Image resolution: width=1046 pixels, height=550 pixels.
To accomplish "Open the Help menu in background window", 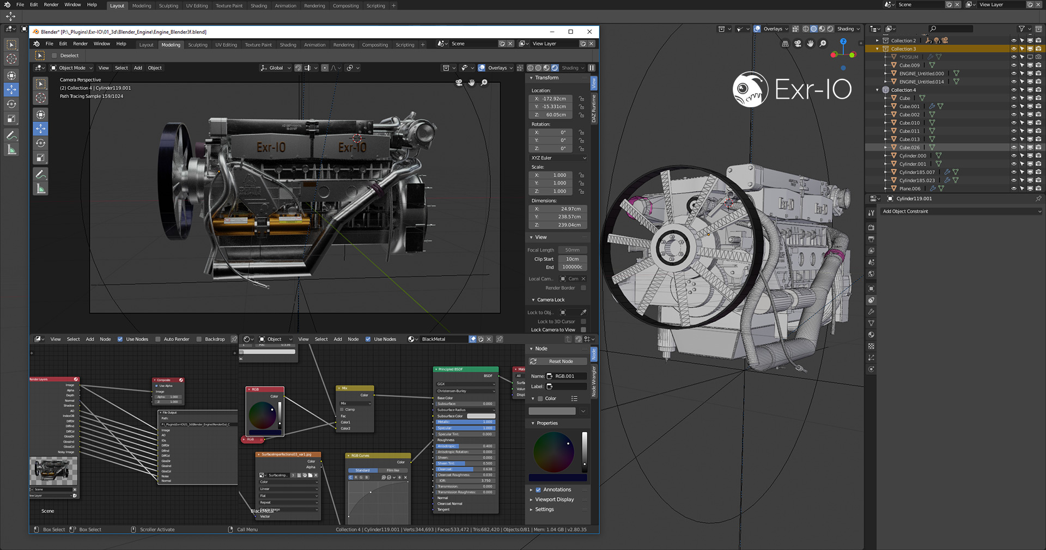I will click(92, 5).
